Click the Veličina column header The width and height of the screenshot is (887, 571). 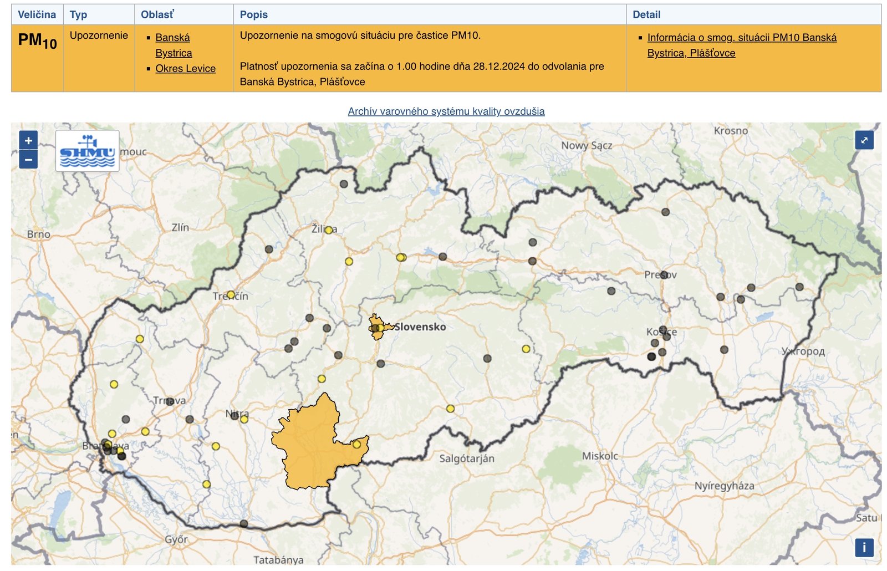[x=37, y=14]
